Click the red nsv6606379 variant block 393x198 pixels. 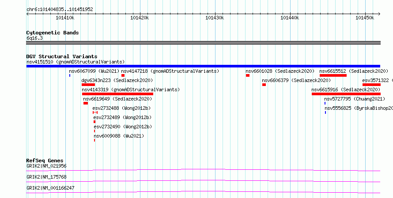tap(264, 85)
